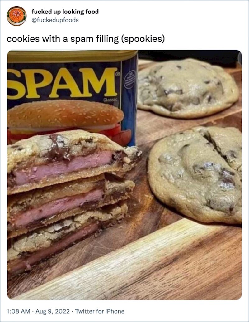Open the 1:08 AM timestamp link
This screenshot has height=322, width=249.
[18, 311]
